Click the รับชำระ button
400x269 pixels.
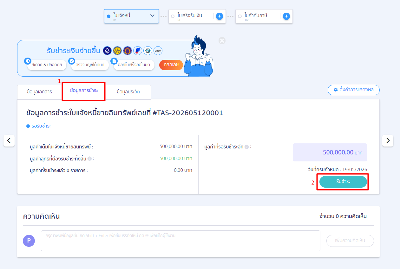tap(343, 182)
